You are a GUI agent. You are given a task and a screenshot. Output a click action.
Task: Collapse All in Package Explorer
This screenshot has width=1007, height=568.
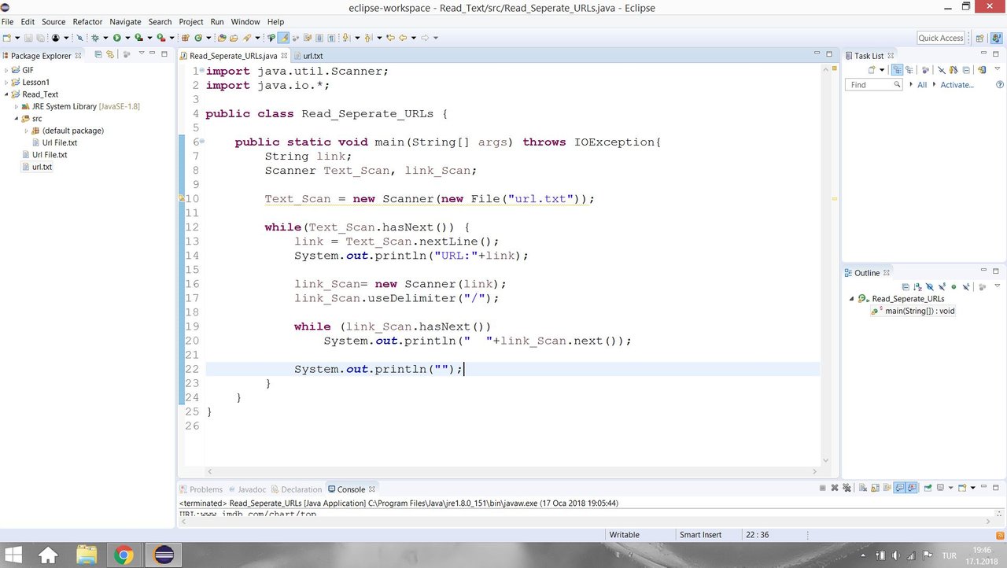(98, 55)
